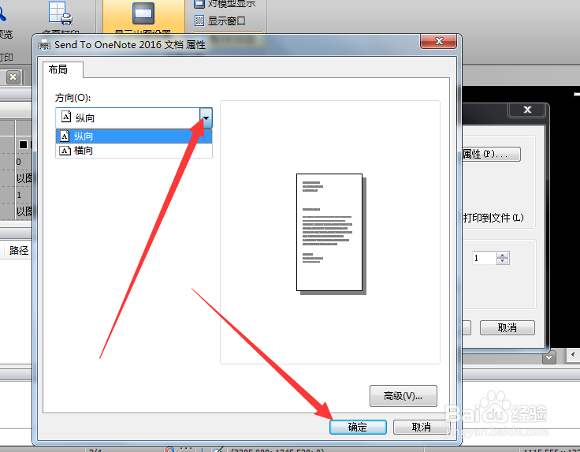Open 高级(V)... settings
The width and height of the screenshot is (580, 452).
(x=403, y=396)
